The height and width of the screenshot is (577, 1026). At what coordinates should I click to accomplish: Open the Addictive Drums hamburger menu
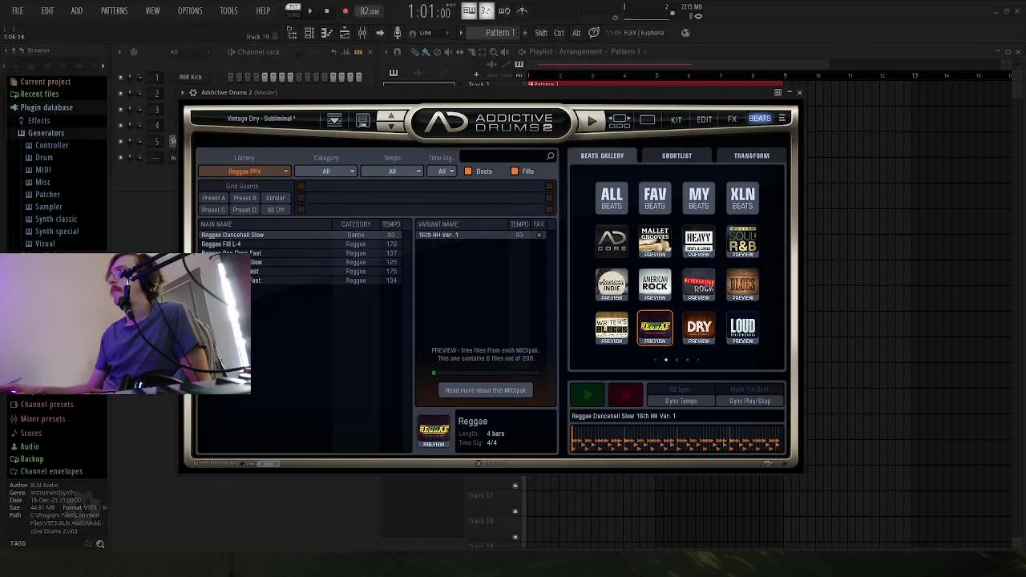(x=782, y=119)
